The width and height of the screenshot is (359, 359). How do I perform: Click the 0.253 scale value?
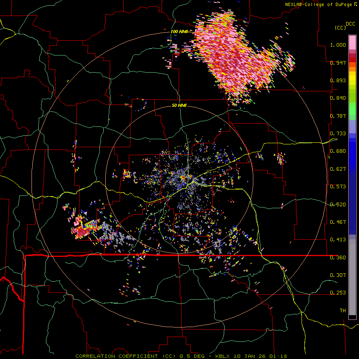pos(338,292)
